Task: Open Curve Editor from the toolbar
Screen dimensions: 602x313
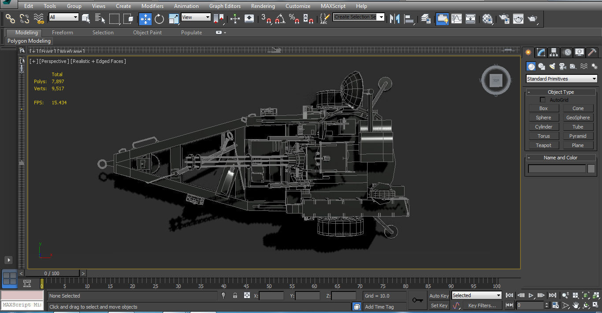Action: tap(457, 18)
